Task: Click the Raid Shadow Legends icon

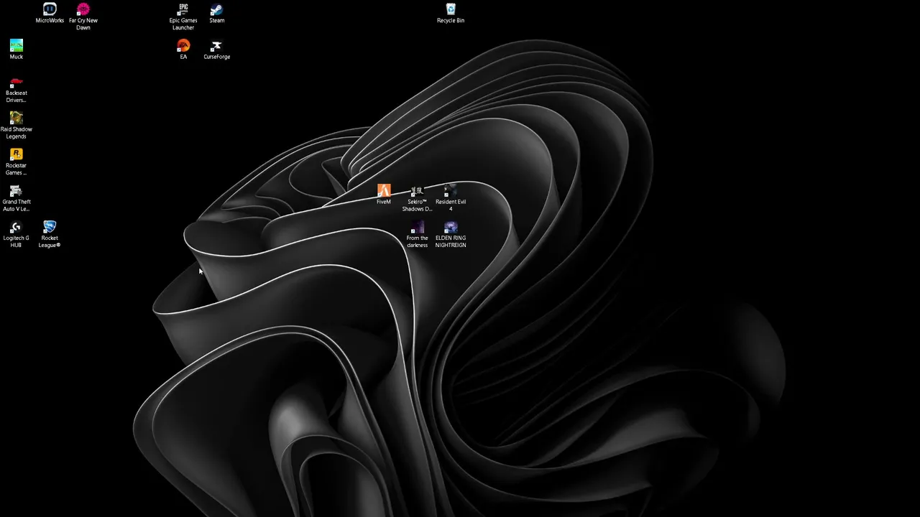Action: (x=17, y=126)
